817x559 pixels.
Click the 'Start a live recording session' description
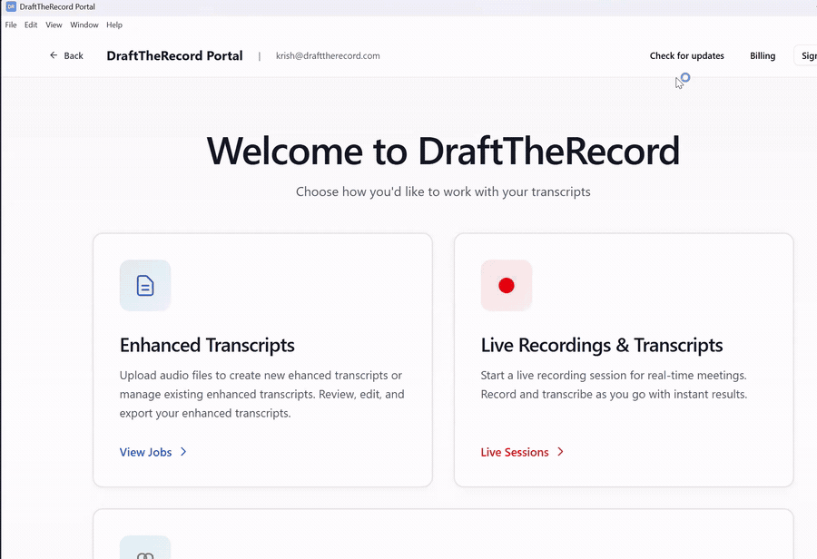[x=614, y=385]
